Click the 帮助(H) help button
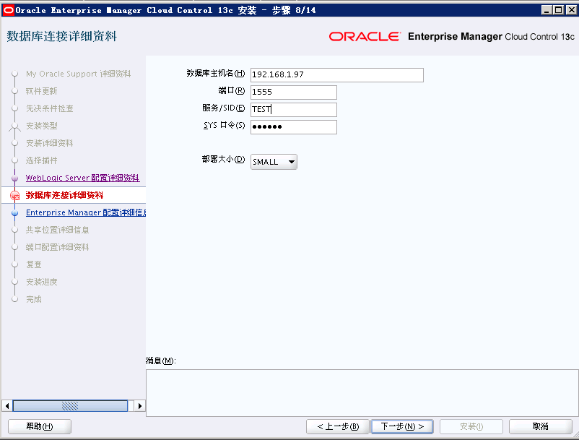 click(40, 427)
